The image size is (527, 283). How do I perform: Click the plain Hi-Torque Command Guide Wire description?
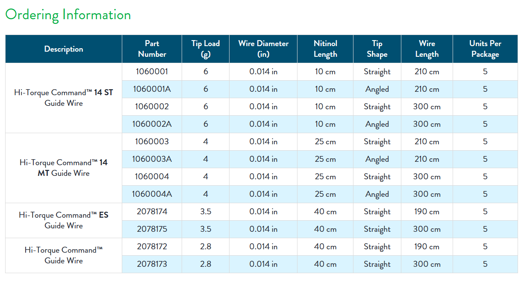[64, 255]
